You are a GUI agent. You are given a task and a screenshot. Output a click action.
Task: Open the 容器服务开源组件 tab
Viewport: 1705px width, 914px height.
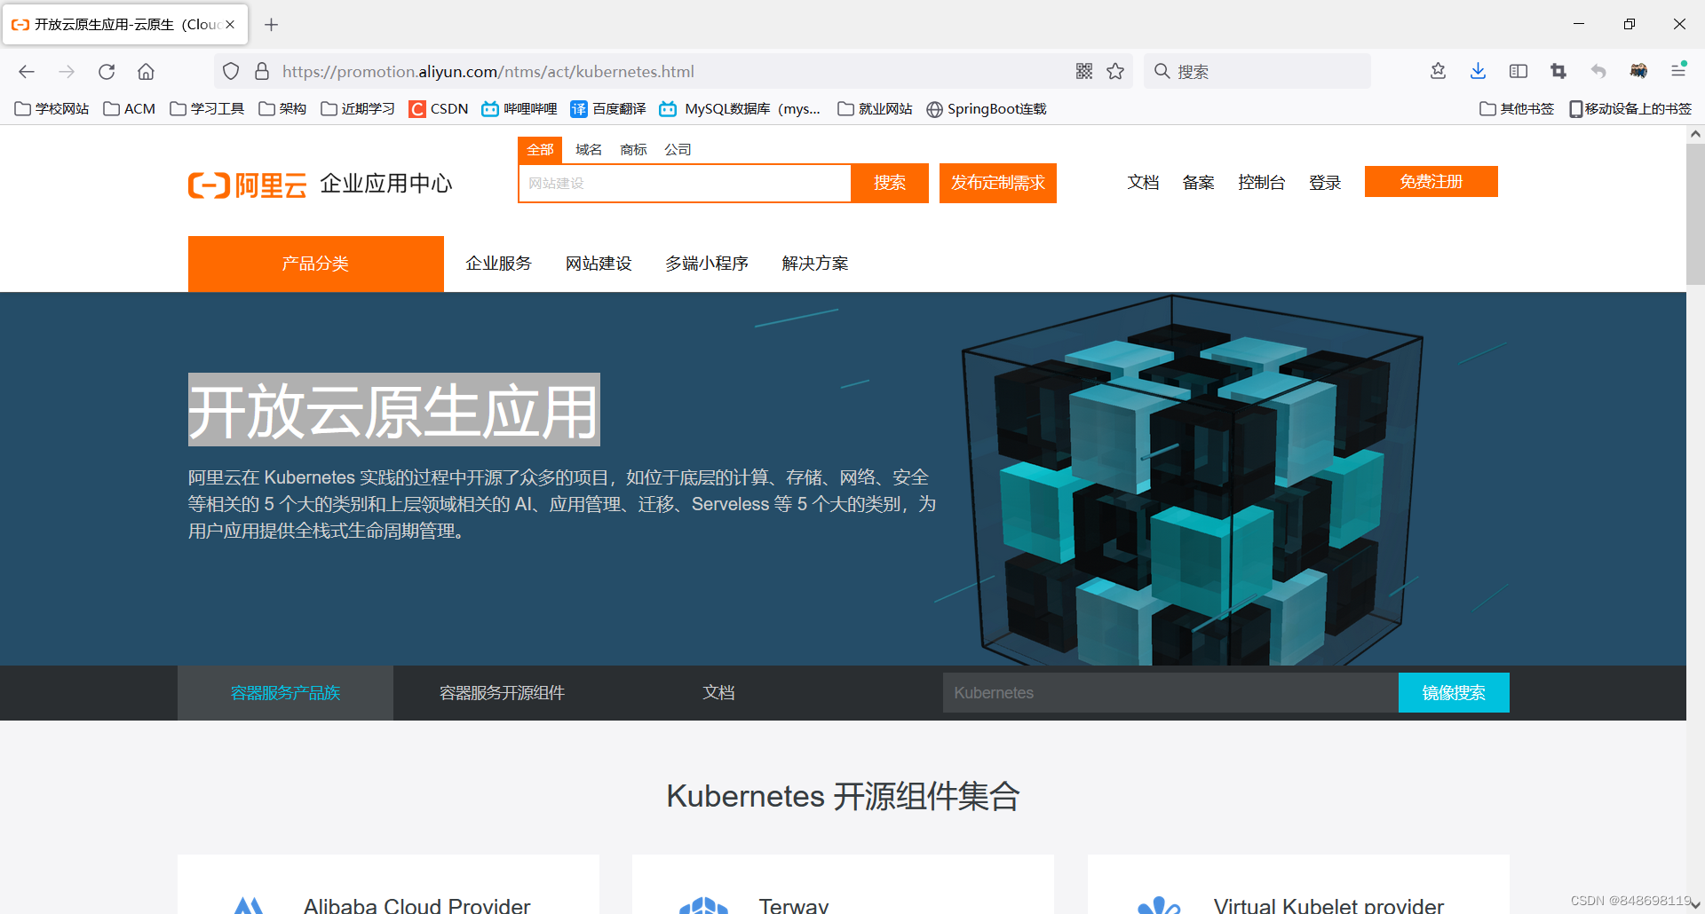pos(501,692)
